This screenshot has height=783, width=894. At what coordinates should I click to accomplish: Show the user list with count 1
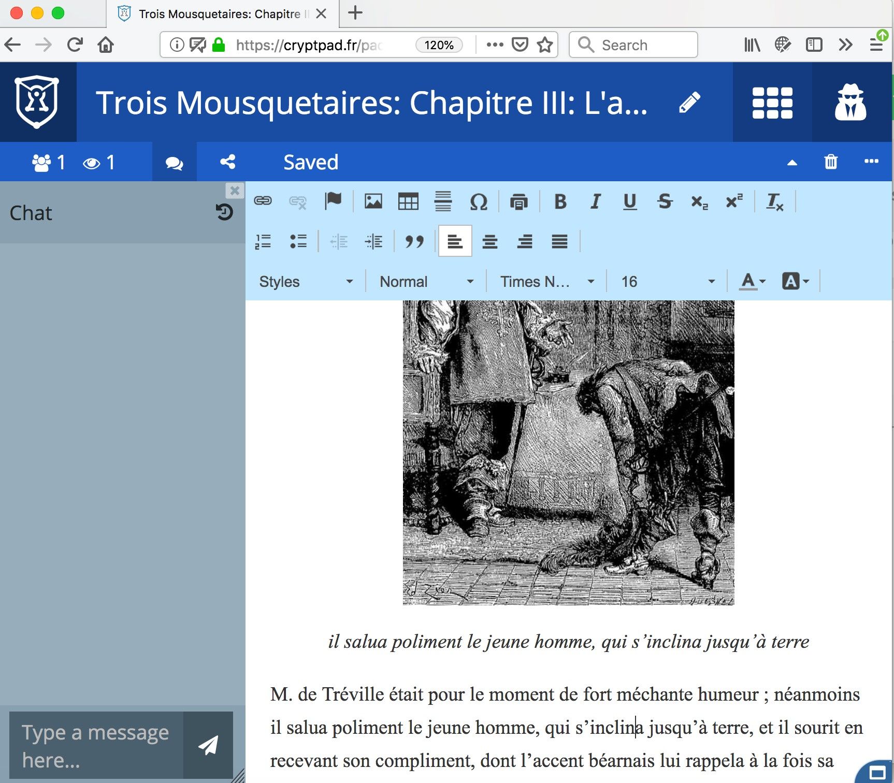coord(49,162)
